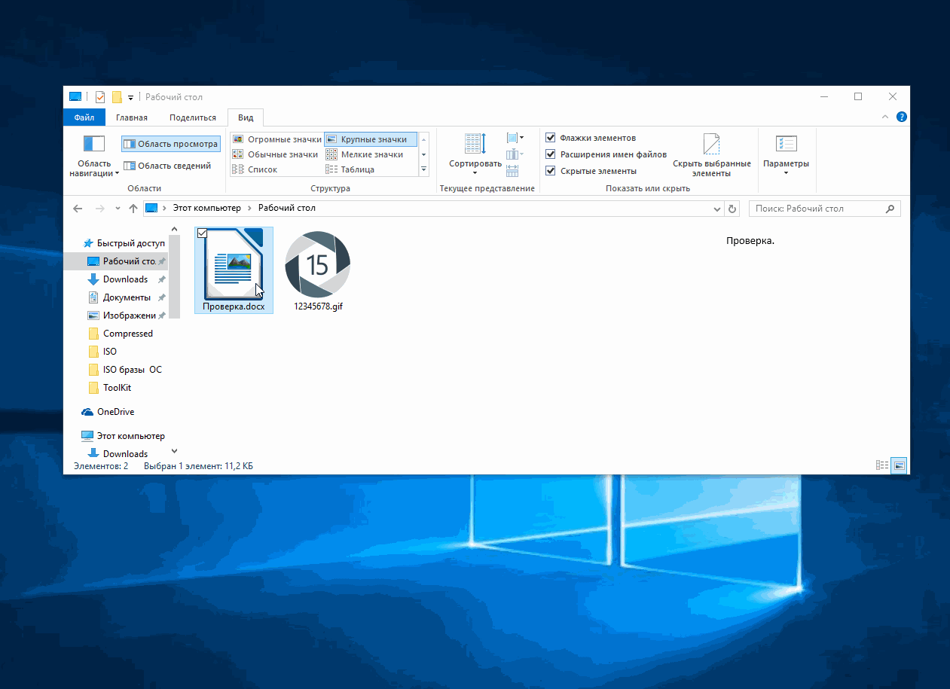The height and width of the screenshot is (689, 950).
Task: Select Этот компьютер tree node in sidebar
Action: pos(123,436)
